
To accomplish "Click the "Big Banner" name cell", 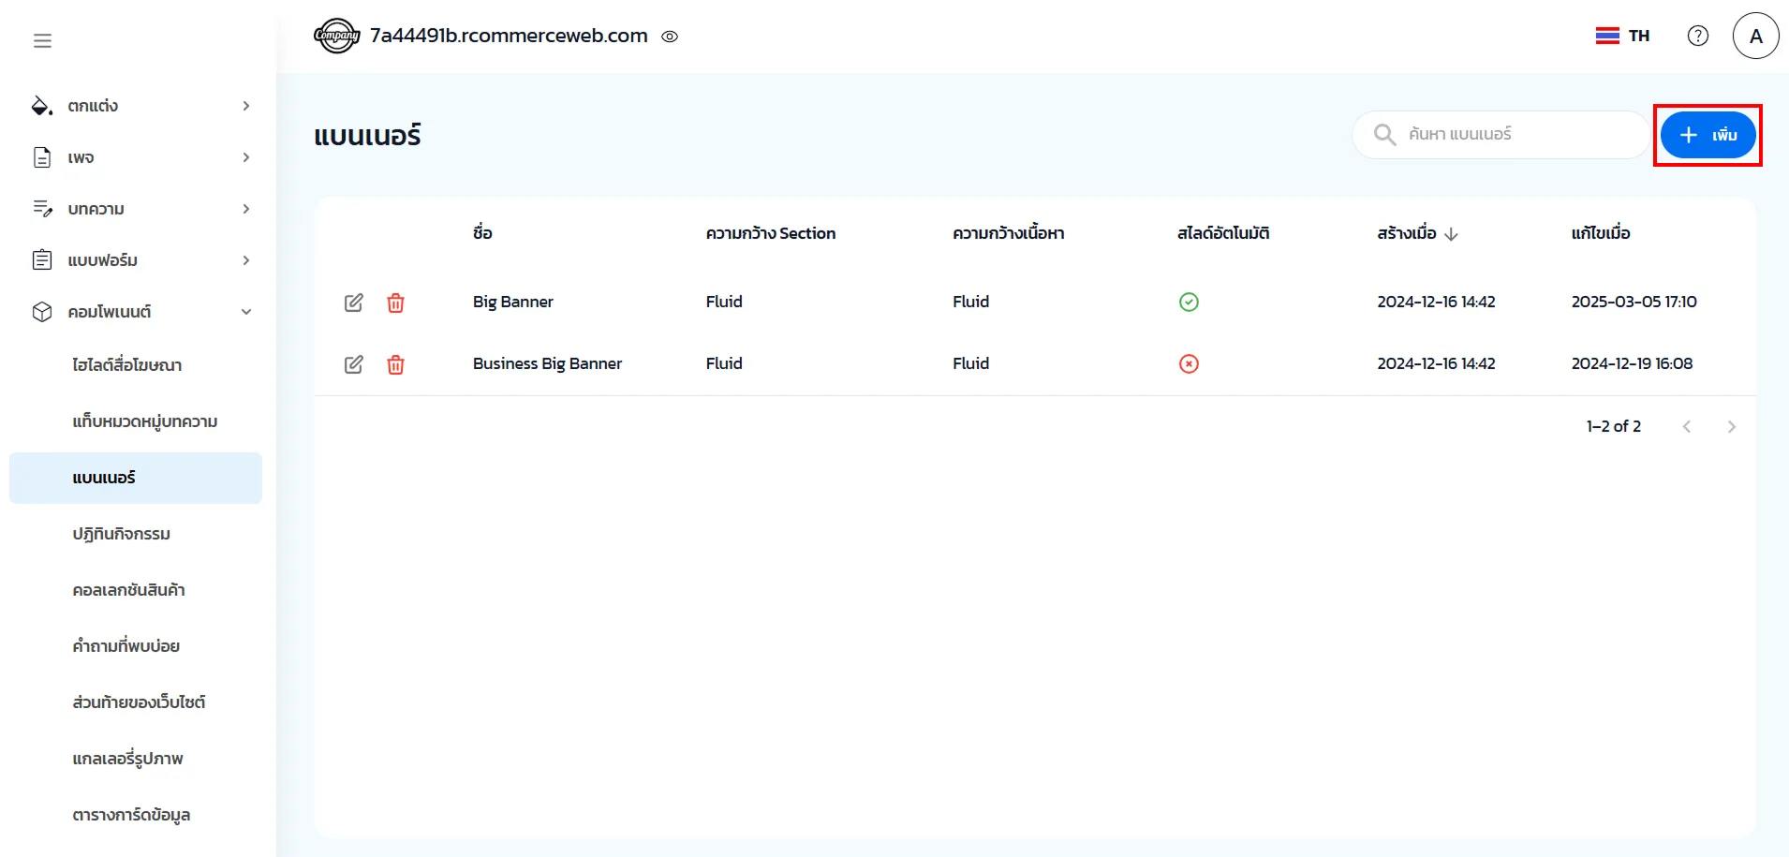I will tap(513, 302).
